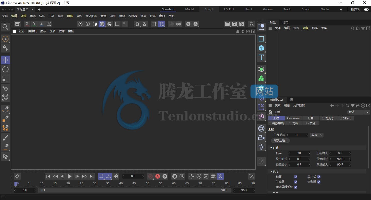
Task: Go to the end of animation
Action: point(92,176)
